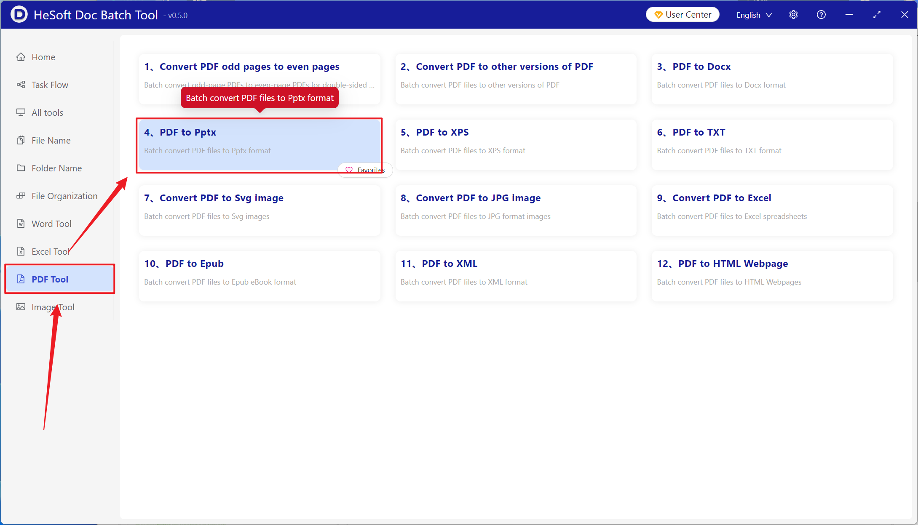Open Convert PDF to Excel
918x525 pixels.
click(772, 210)
